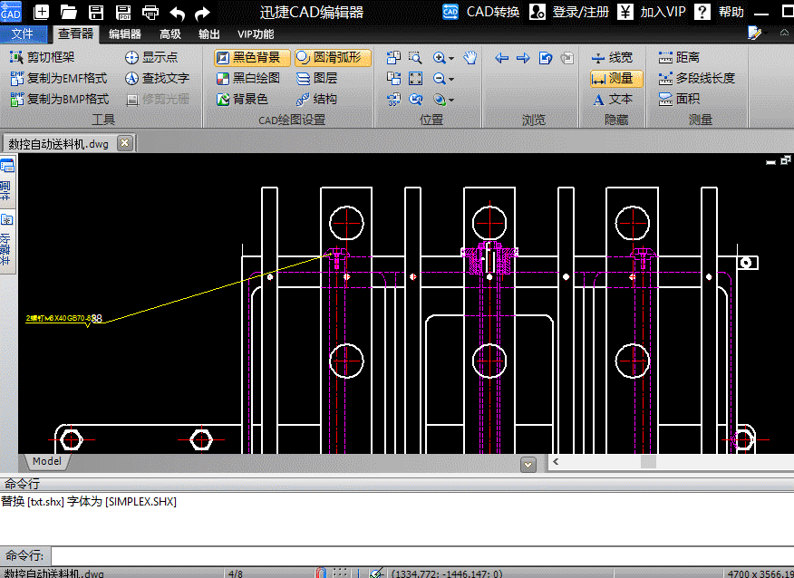Image resolution: width=794 pixels, height=578 pixels.
Task: Open 结构 structure panel
Action: pos(316,99)
